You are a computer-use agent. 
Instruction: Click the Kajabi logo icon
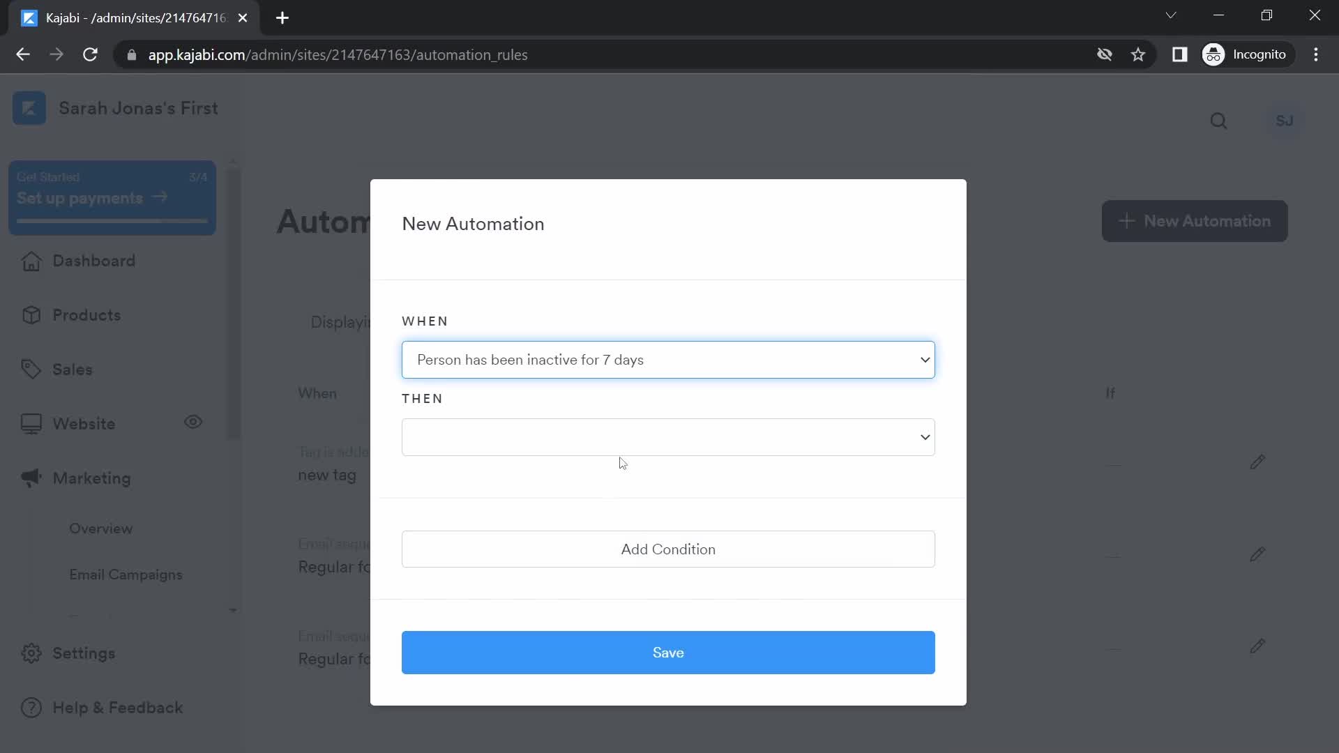click(x=29, y=108)
